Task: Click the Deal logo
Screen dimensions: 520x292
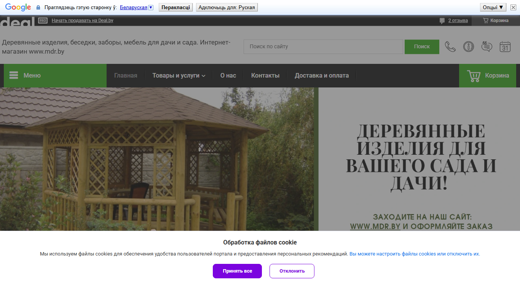Action: click(18, 21)
